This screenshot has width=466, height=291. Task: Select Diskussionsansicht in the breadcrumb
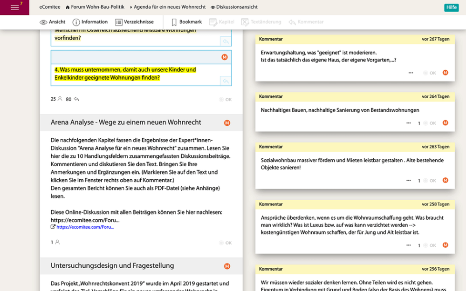[x=234, y=7]
